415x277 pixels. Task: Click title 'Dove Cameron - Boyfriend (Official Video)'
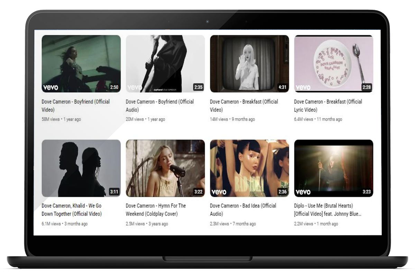[x=76, y=106]
